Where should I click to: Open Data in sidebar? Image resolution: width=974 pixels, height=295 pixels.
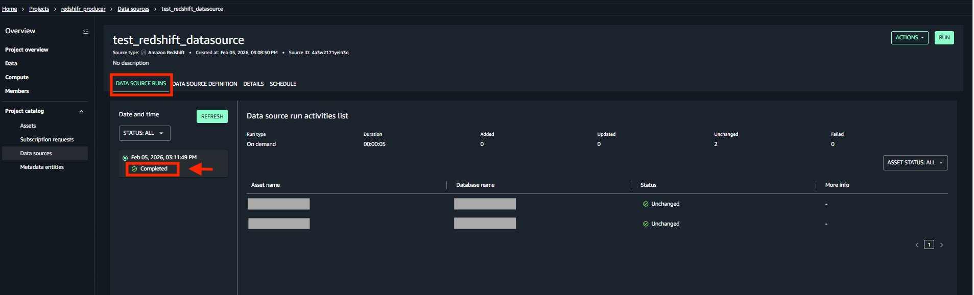[x=11, y=63]
